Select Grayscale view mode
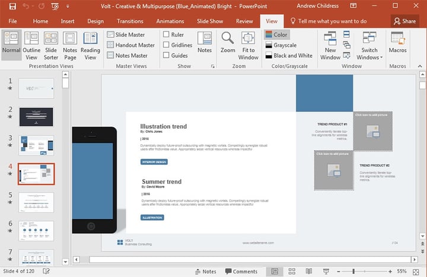Image resolution: width=427 pixels, height=277 pixels. [281, 45]
